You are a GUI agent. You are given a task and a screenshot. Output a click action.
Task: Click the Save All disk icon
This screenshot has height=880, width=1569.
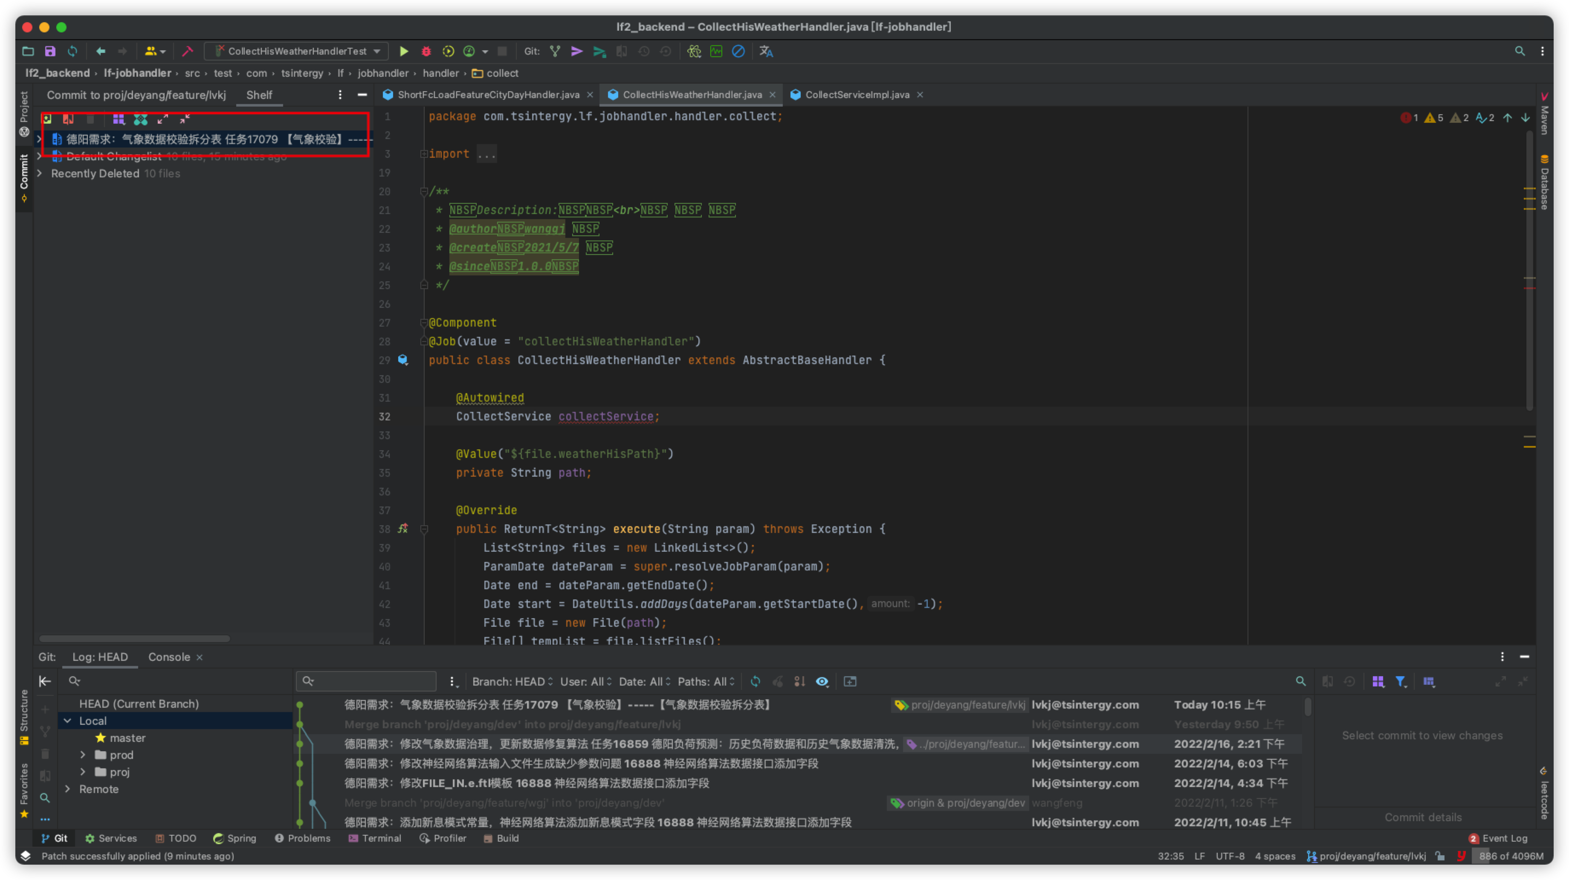(x=50, y=51)
